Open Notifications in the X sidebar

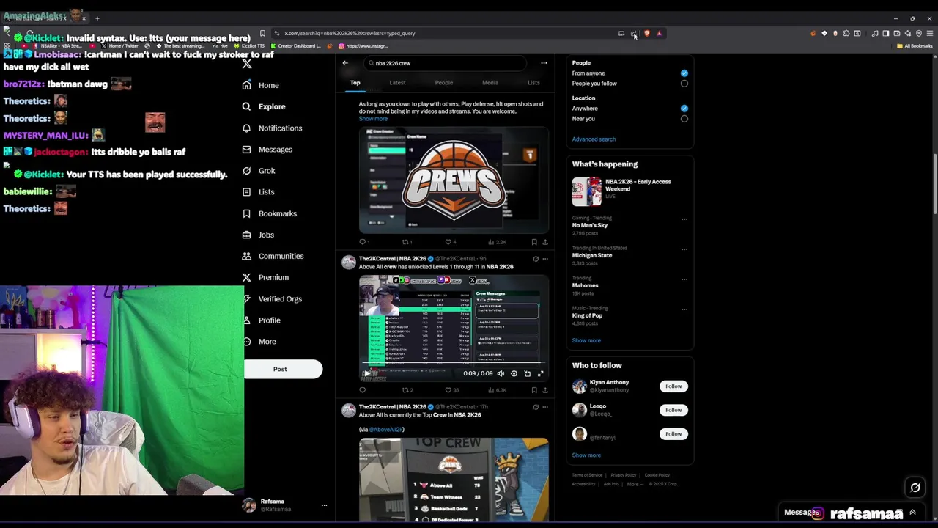point(272,128)
